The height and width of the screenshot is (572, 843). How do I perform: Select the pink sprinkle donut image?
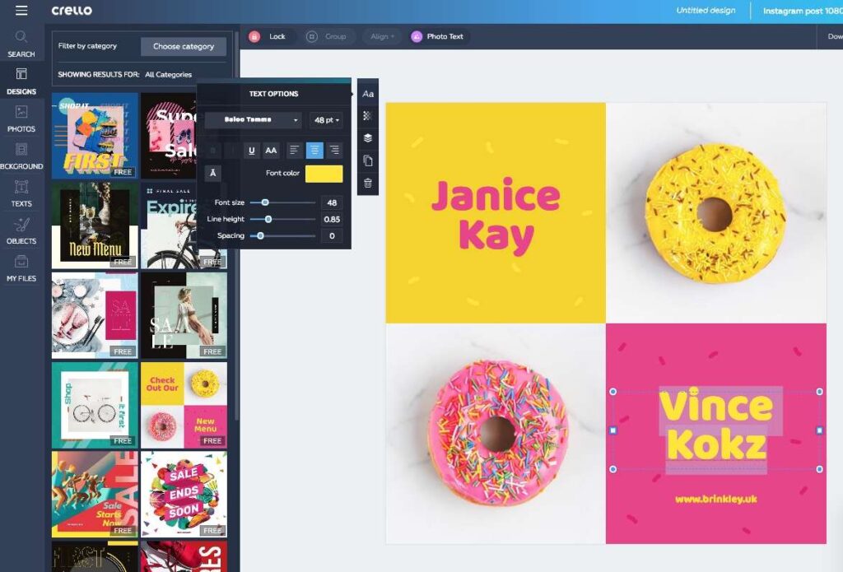pyautogui.click(x=498, y=432)
